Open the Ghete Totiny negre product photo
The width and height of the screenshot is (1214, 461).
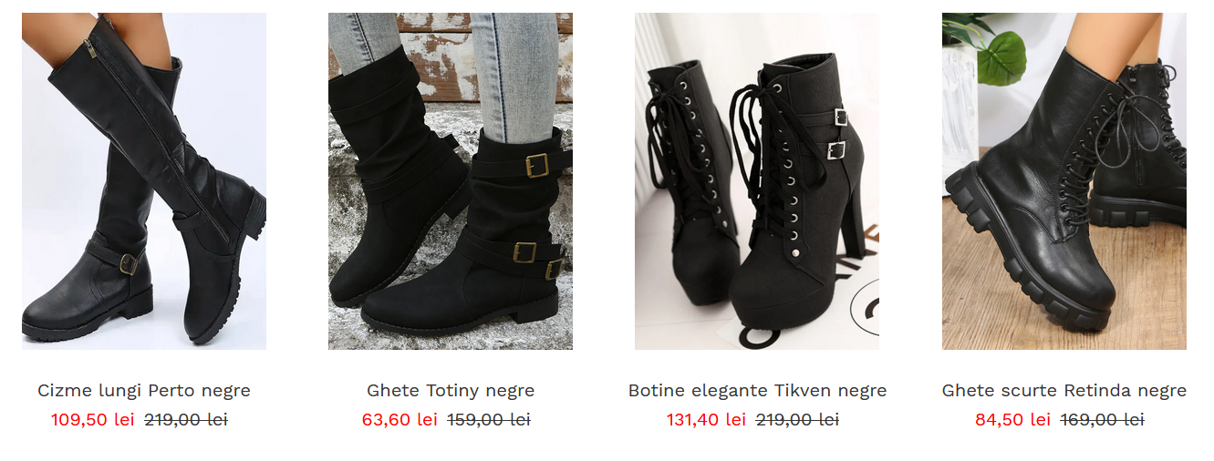(451, 181)
